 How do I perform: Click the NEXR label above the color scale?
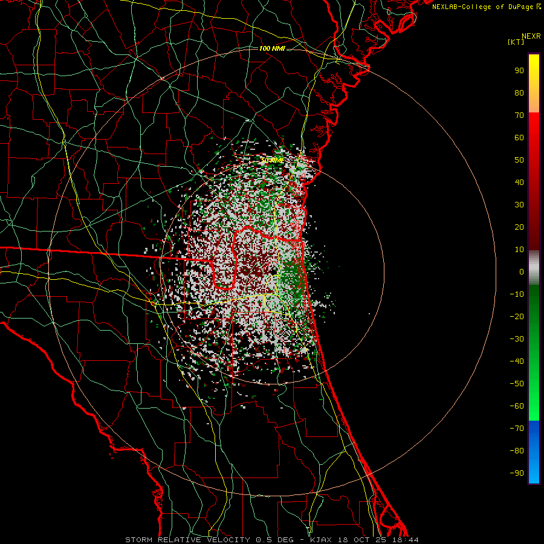(531, 36)
